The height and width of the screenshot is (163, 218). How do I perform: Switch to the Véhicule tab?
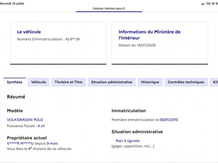[38, 82]
